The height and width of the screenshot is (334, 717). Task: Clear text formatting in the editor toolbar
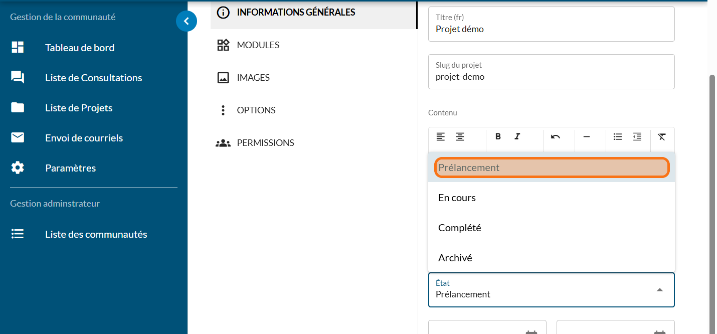click(x=662, y=137)
